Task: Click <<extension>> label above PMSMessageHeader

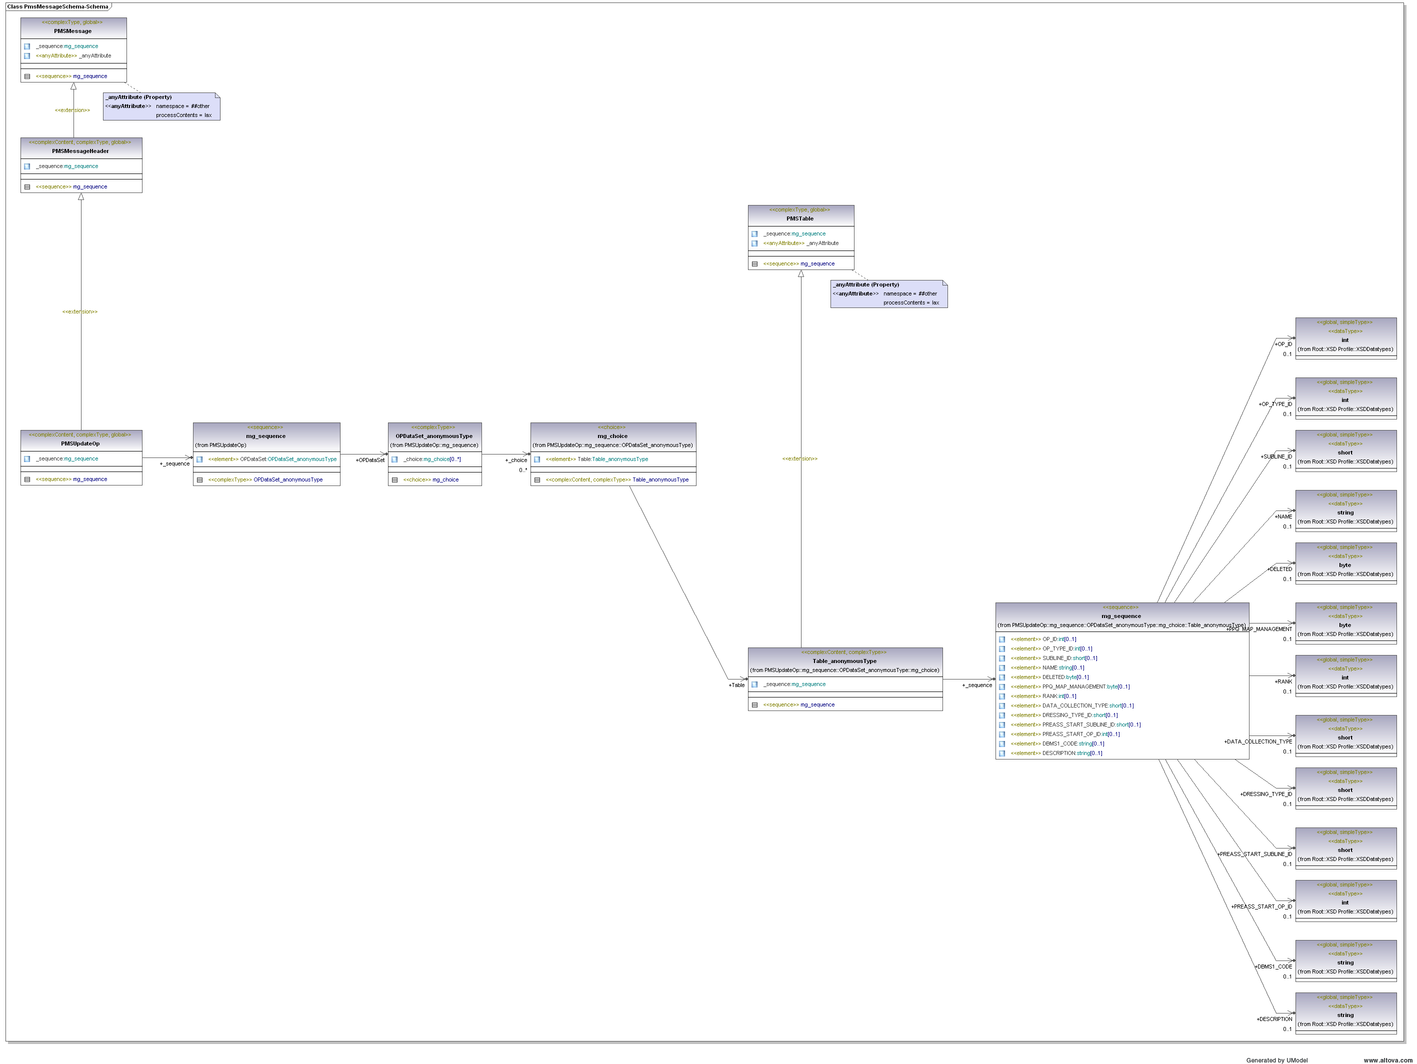Action: pyautogui.click(x=72, y=110)
